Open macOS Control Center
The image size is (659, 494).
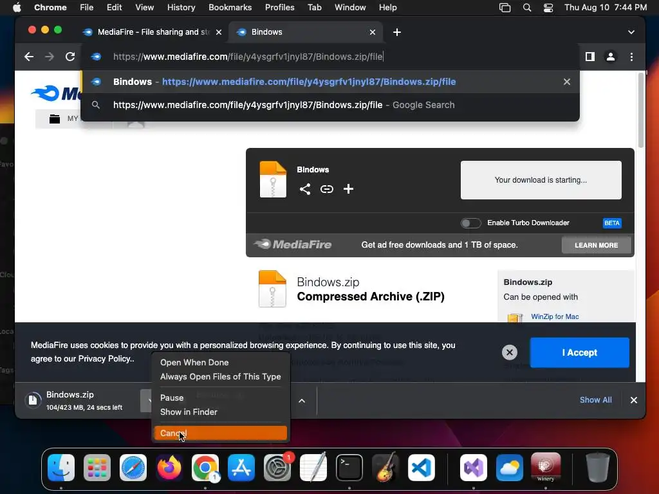click(548, 8)
